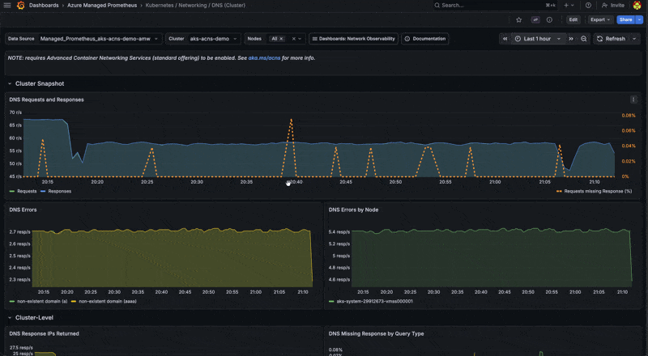Go to Dashboards breadcrumb
The width and height of the screenshot is (648, 356).
click(x=44, y=6)
